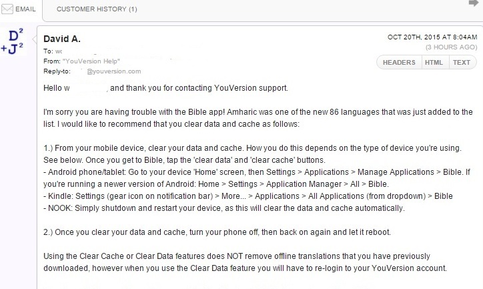Click the envelope icon on Email tab
Viewport: 483px width, 289px height.
tap(6, 10)
